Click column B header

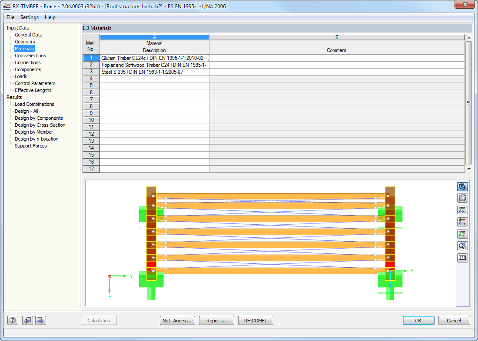(x=337, y=37)
